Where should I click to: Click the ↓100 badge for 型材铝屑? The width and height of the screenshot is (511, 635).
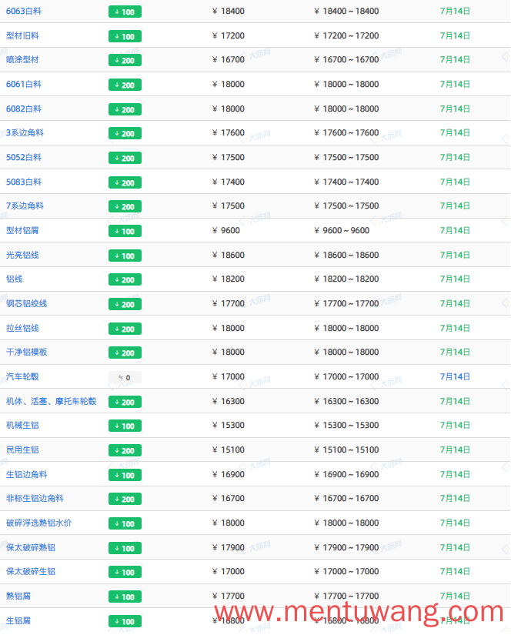coord(125,232)
